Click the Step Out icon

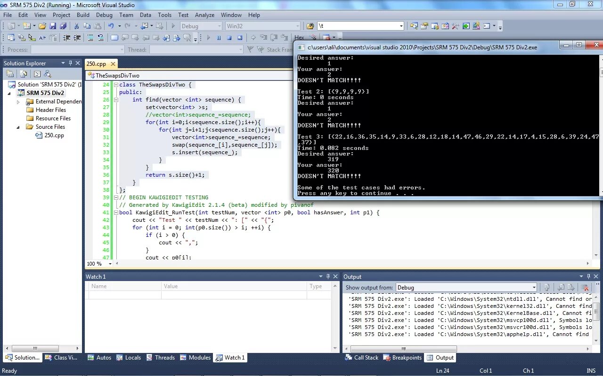coord(284,38)
